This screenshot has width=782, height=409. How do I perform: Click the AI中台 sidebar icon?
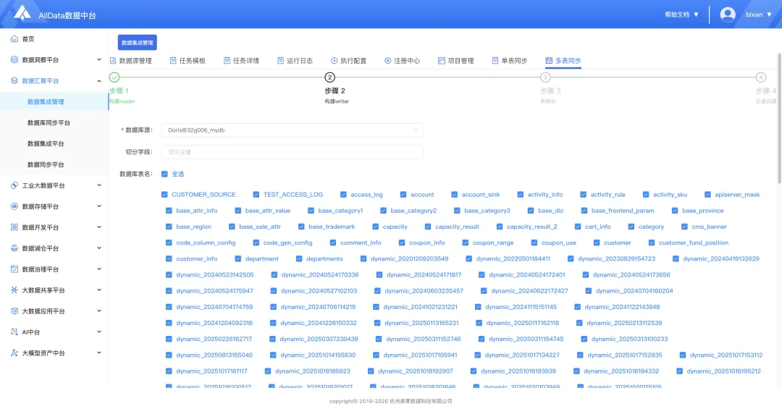coord(14,332)
